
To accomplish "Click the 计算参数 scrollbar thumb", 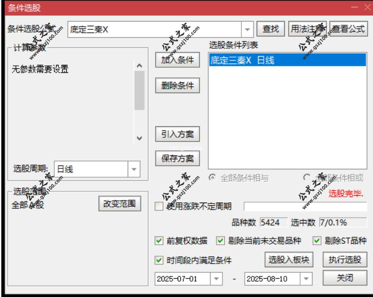I will [x=140, y=90].
